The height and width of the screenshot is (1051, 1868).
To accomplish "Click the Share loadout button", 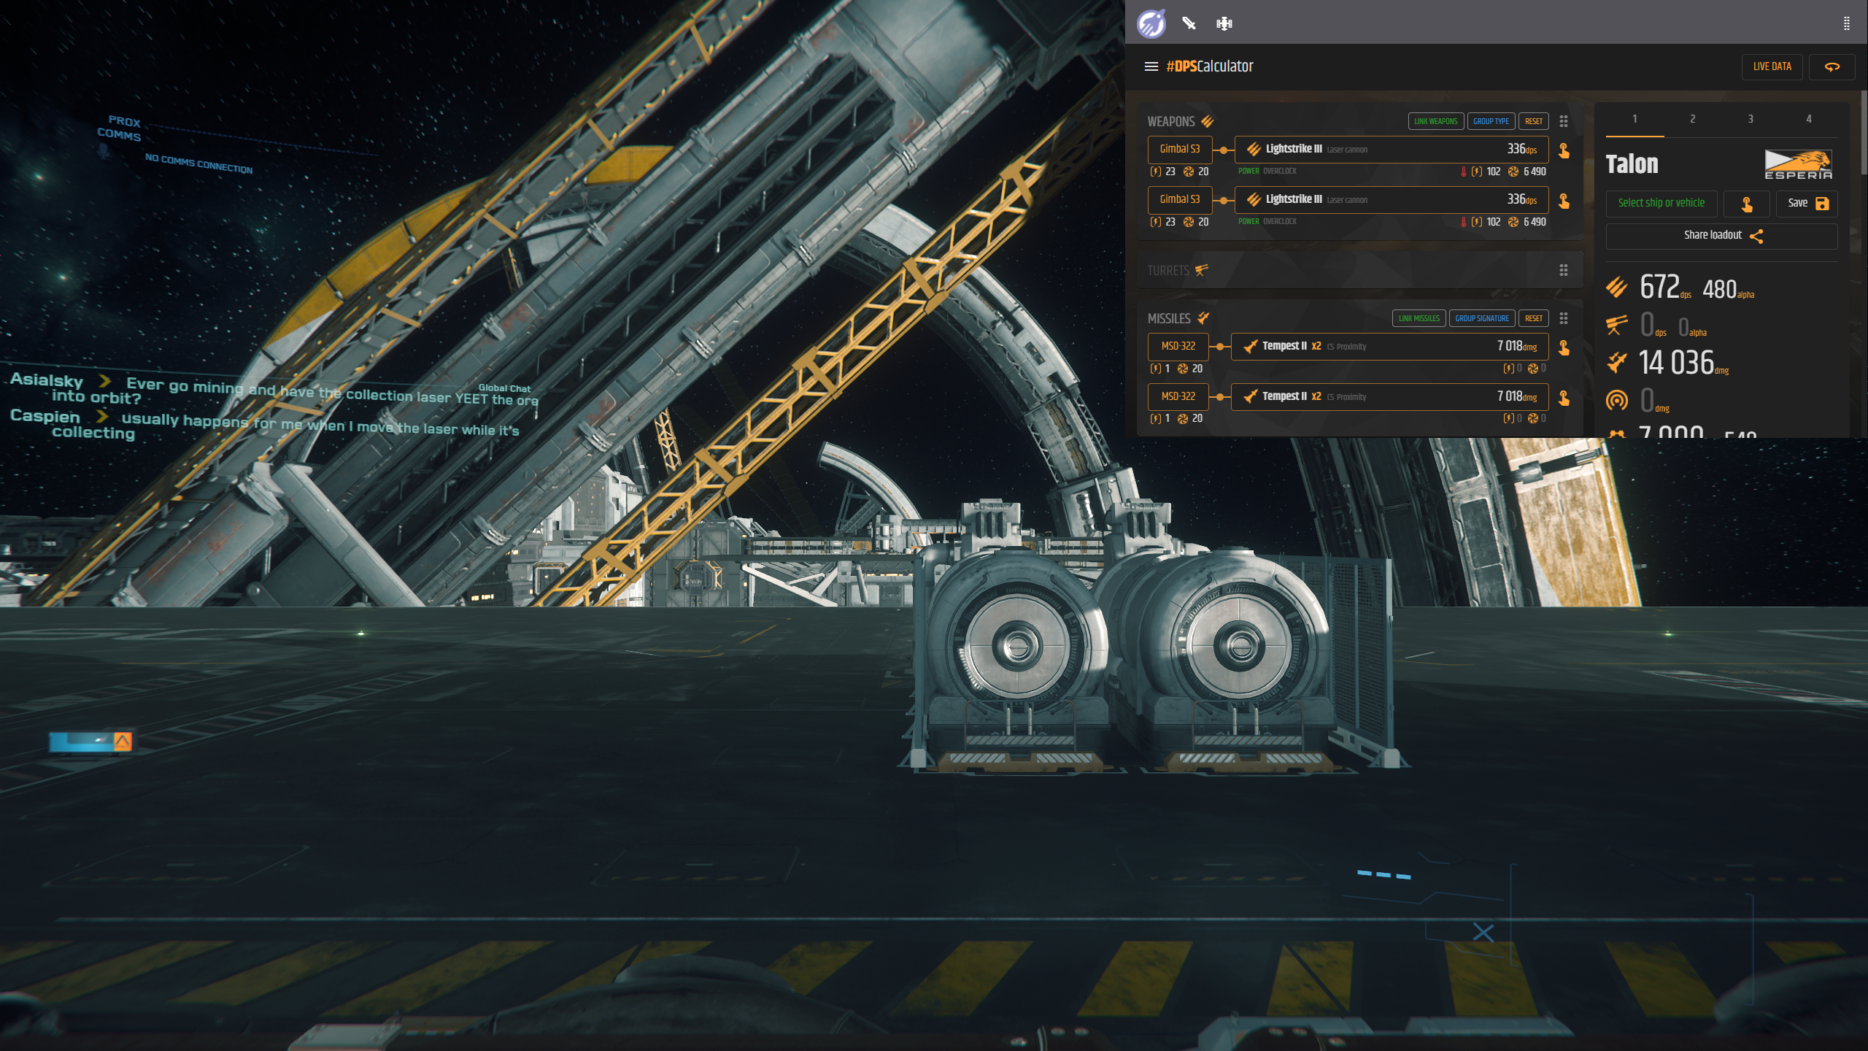I will 1721,235.
